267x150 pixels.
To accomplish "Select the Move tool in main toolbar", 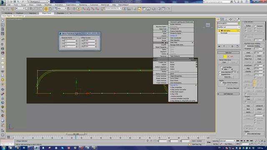I will [46, 9].
